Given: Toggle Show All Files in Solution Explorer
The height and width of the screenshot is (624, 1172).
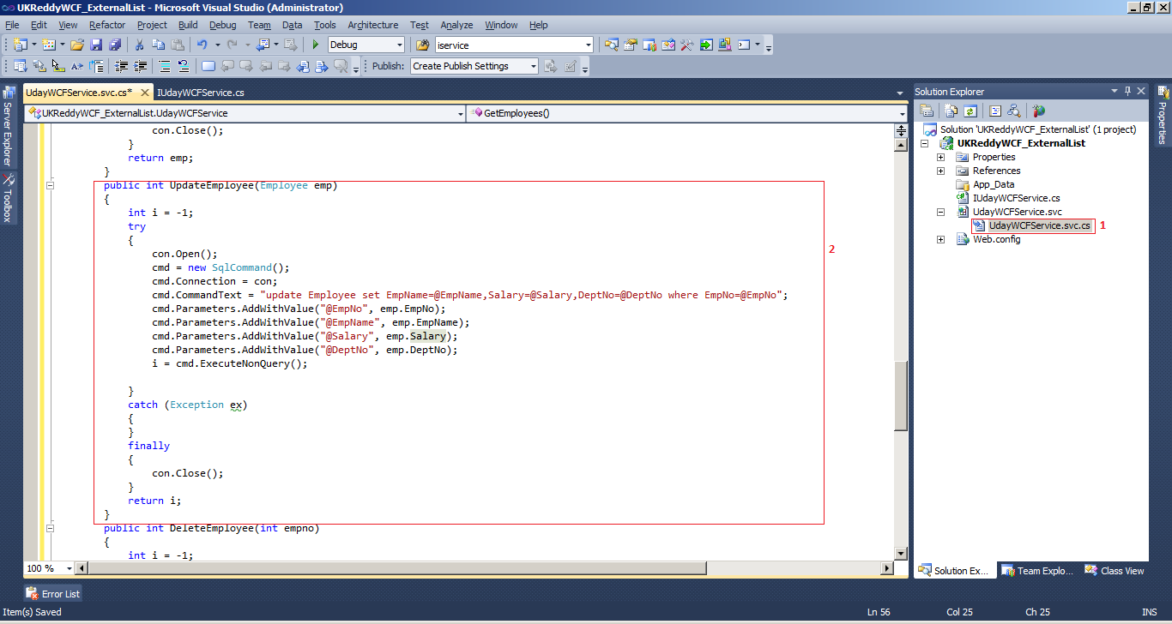Looking at the screenshot, I should [x=951, y=111].
